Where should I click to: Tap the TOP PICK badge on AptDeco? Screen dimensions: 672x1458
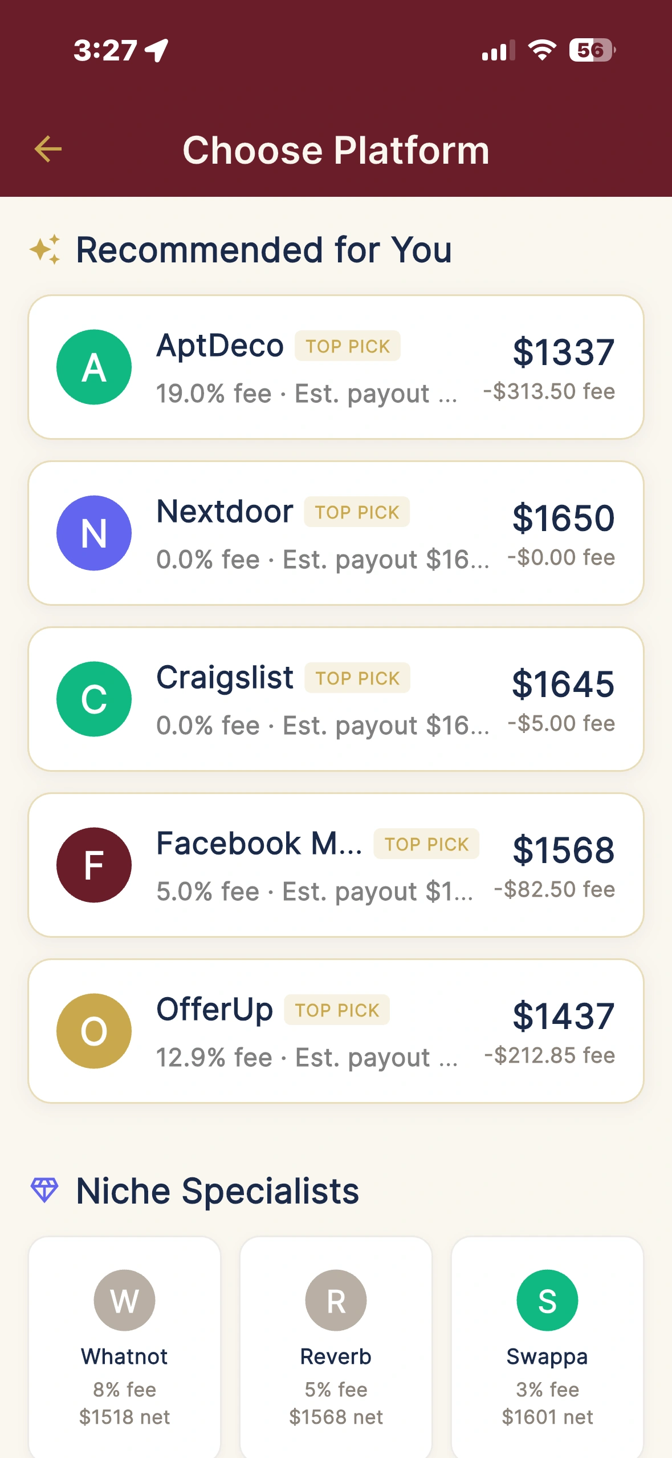tap(348, 346)
